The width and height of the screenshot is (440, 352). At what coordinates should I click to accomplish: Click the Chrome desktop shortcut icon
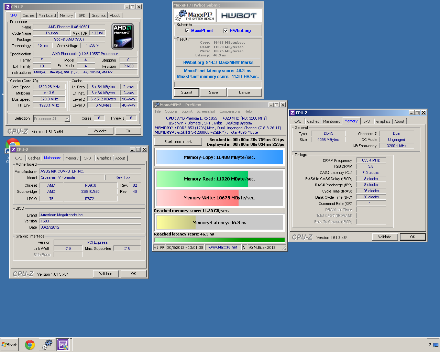point(12,144)
